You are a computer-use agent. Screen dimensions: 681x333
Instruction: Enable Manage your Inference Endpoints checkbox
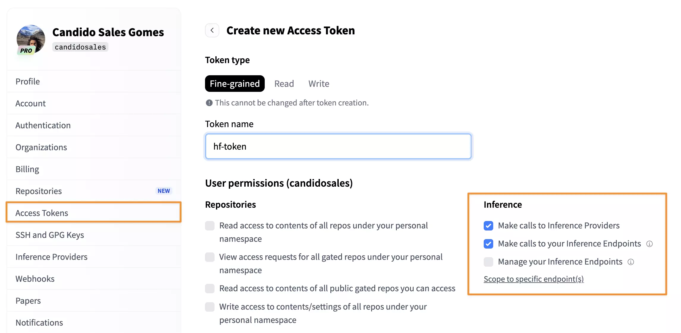[x=488, y=262]
